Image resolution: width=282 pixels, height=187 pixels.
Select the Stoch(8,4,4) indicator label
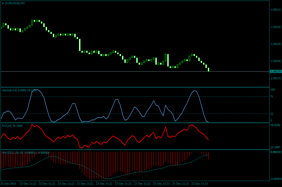tap(19, 90)
